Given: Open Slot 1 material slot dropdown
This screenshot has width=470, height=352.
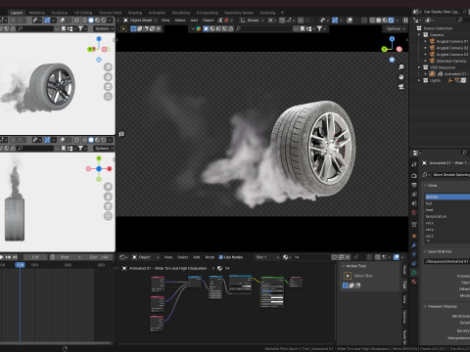Looking at the screenshot, I should (x=267, y=257).
